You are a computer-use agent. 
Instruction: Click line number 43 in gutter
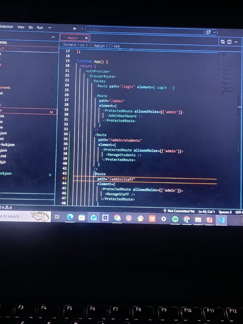point(64,178)
